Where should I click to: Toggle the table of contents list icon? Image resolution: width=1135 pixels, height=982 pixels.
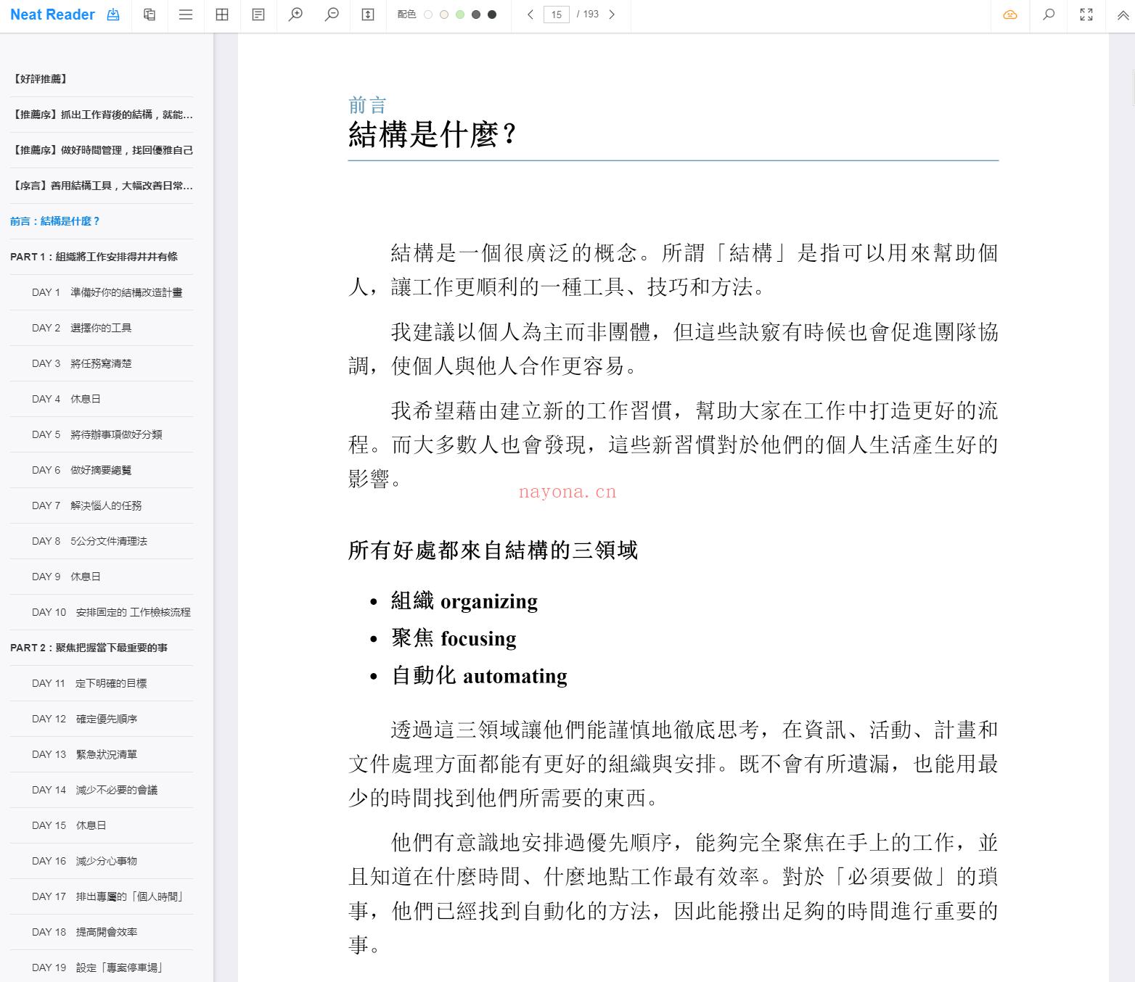click(x=186, y=15)
